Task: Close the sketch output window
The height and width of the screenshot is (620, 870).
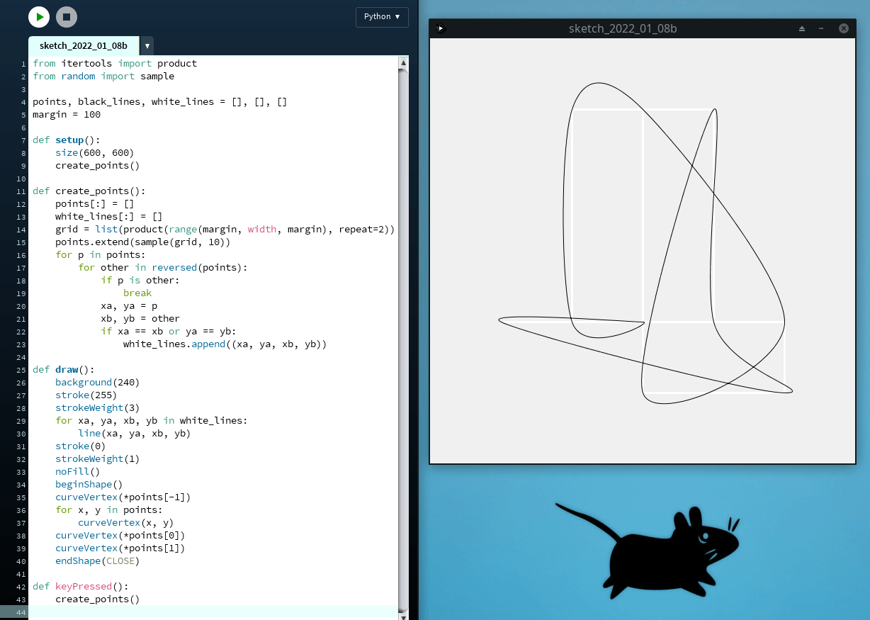Action: coord(843,28)
